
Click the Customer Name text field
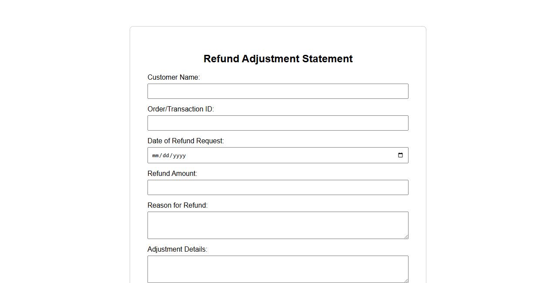[278, 91]
